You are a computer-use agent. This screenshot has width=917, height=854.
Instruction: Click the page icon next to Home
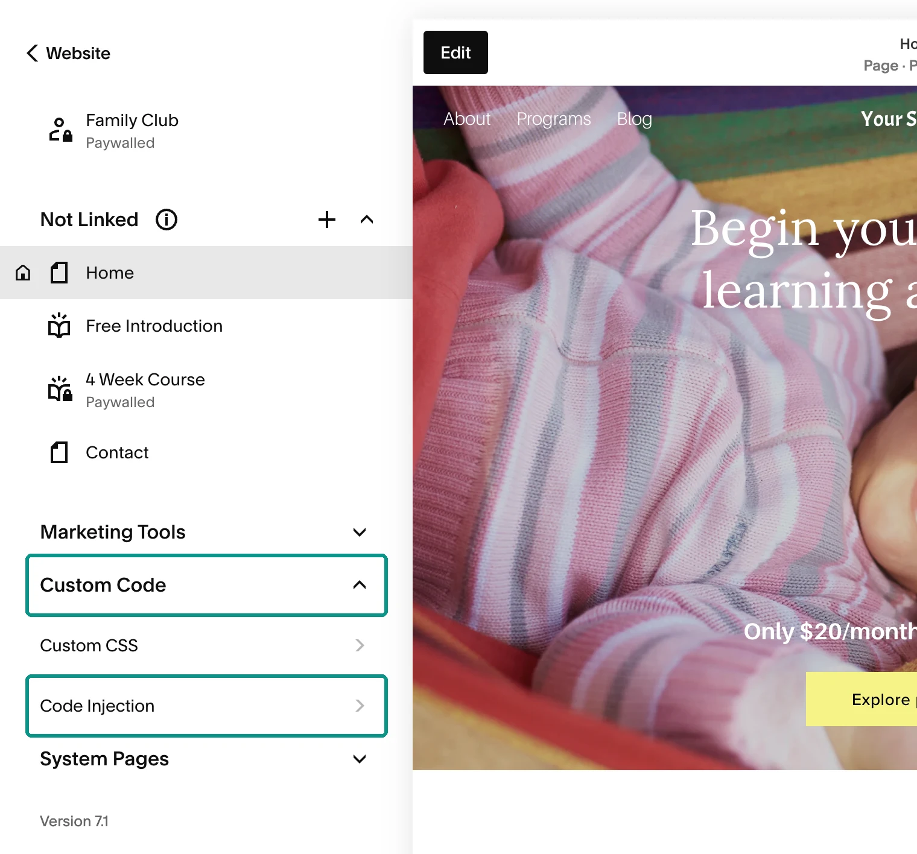[x=59, y=273]
